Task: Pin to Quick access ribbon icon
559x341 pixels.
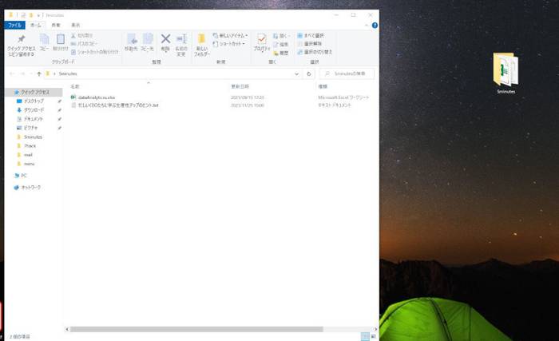Action: pos(21,45)
